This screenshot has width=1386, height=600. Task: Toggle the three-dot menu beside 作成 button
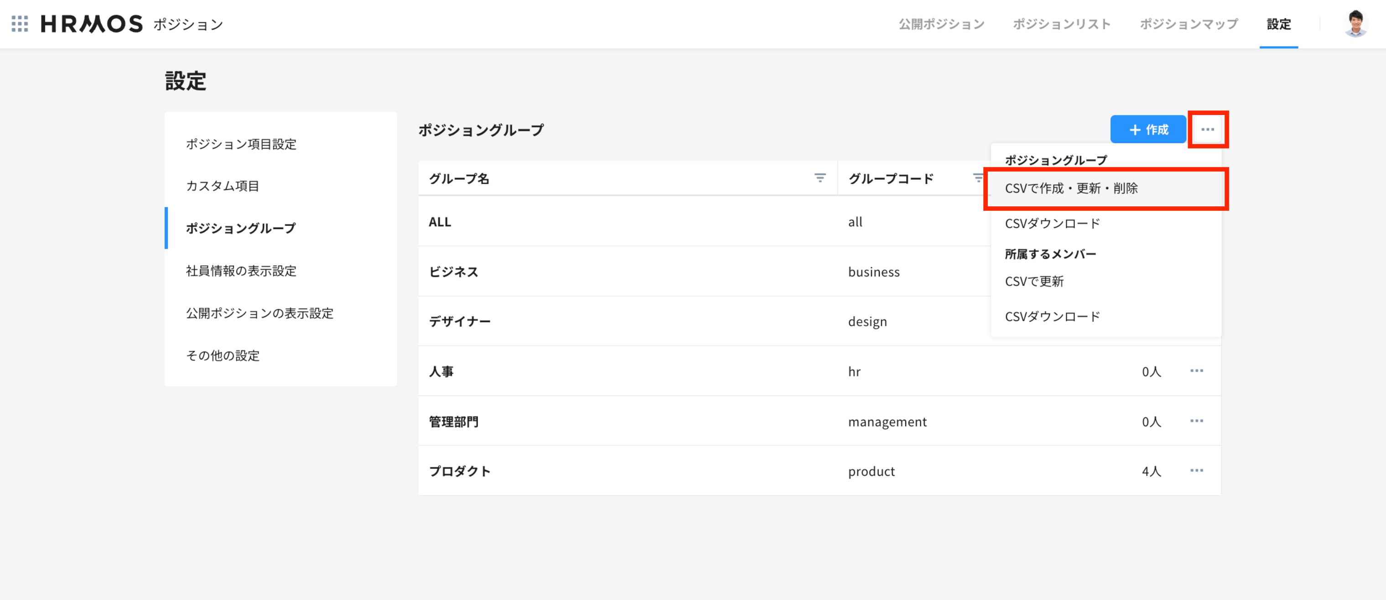tap(1207, 129)
